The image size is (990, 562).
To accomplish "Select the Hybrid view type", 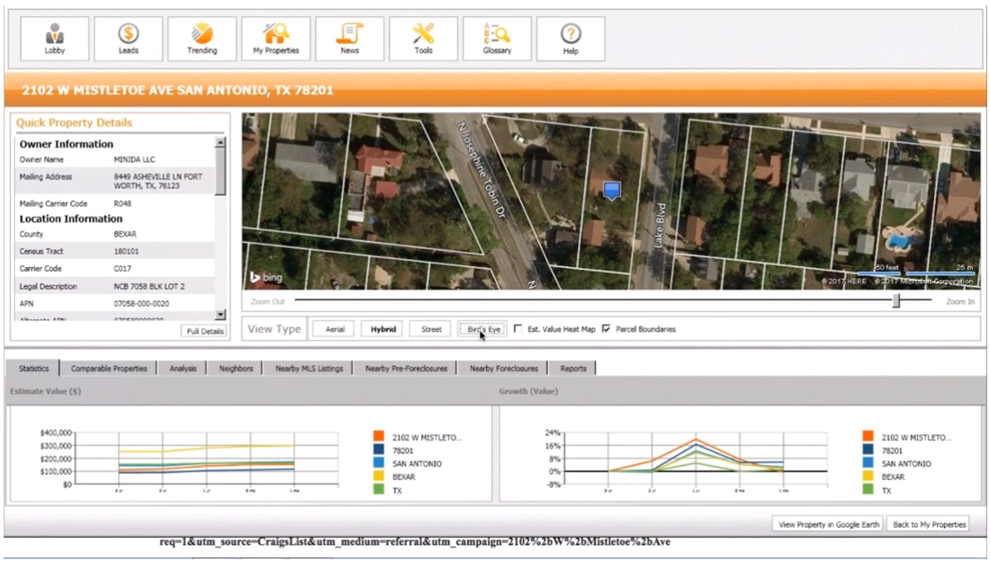I will (x=383, y=328).
